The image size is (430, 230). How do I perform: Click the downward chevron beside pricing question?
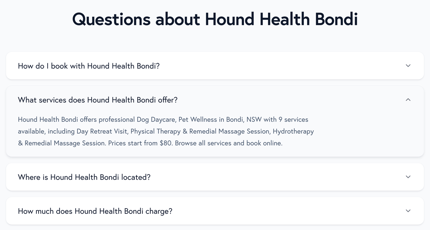[408, 211]
